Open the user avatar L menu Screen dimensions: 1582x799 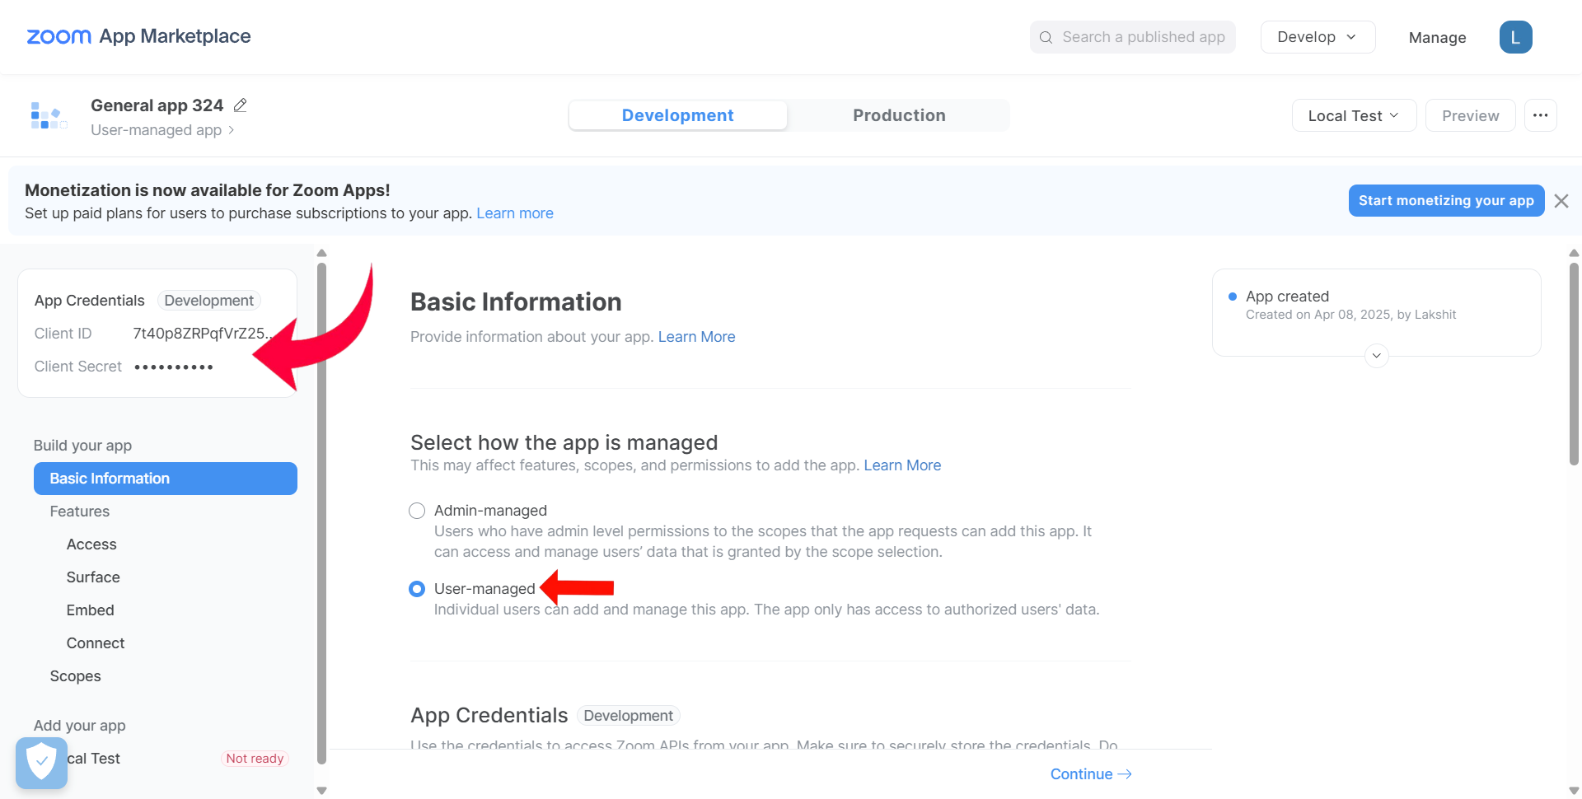pos(1515,37)
